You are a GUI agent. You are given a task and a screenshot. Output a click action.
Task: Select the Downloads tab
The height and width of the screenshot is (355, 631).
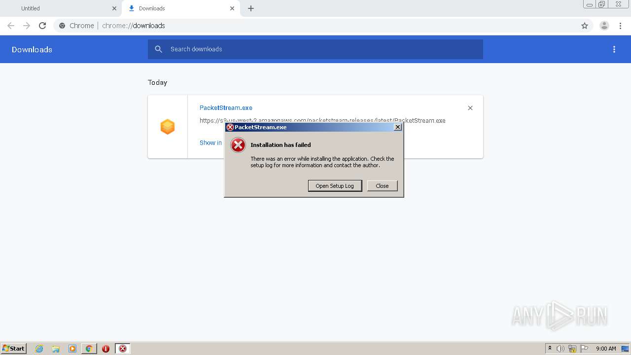point(180,8)
